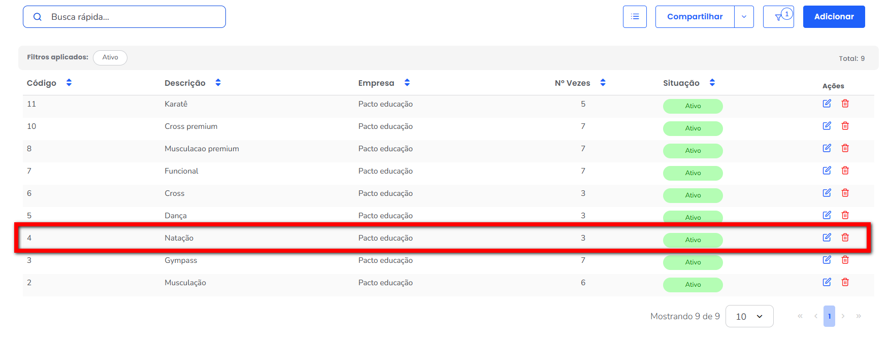
Task: Expand the Compartilhar dropdown arrow
Action: 744,17
